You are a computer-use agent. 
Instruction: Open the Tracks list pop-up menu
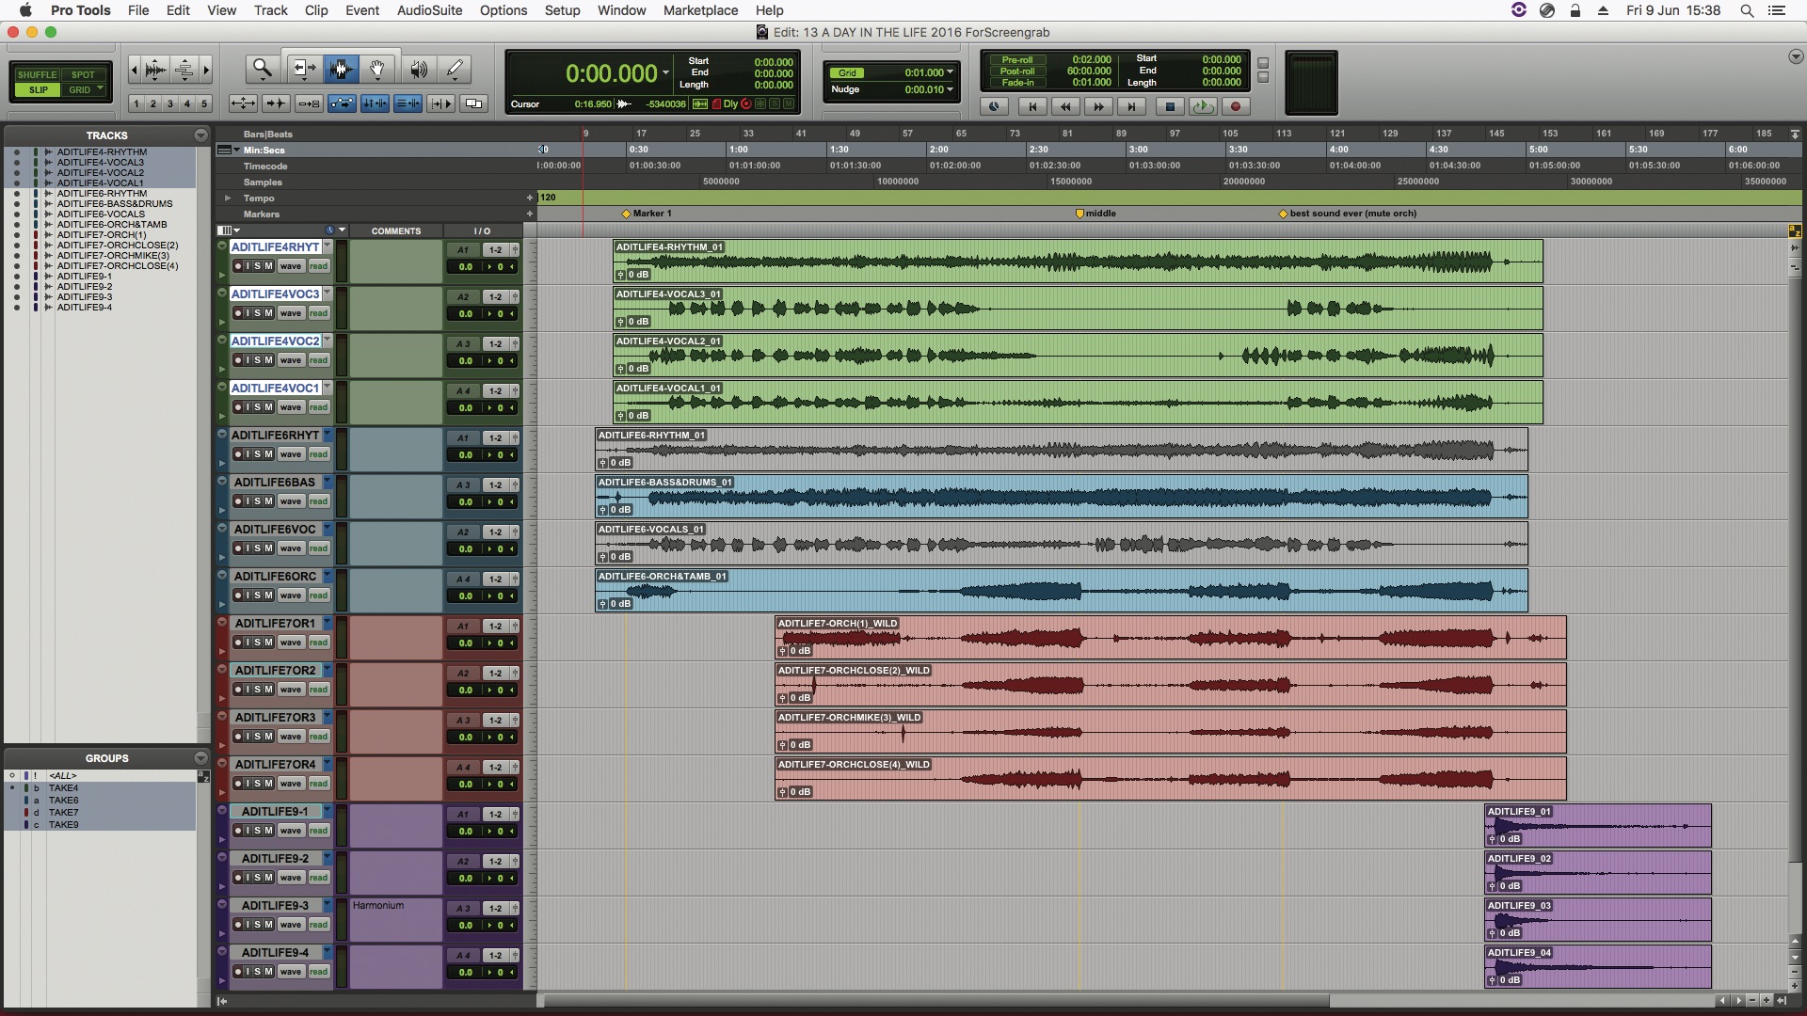coord(200,135)
